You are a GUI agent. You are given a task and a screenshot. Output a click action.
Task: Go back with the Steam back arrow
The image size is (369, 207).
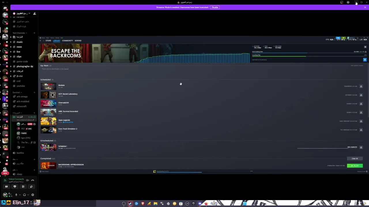[x=41, y=41]
